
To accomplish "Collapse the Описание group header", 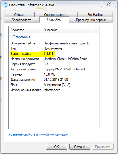I will point(22,37).
